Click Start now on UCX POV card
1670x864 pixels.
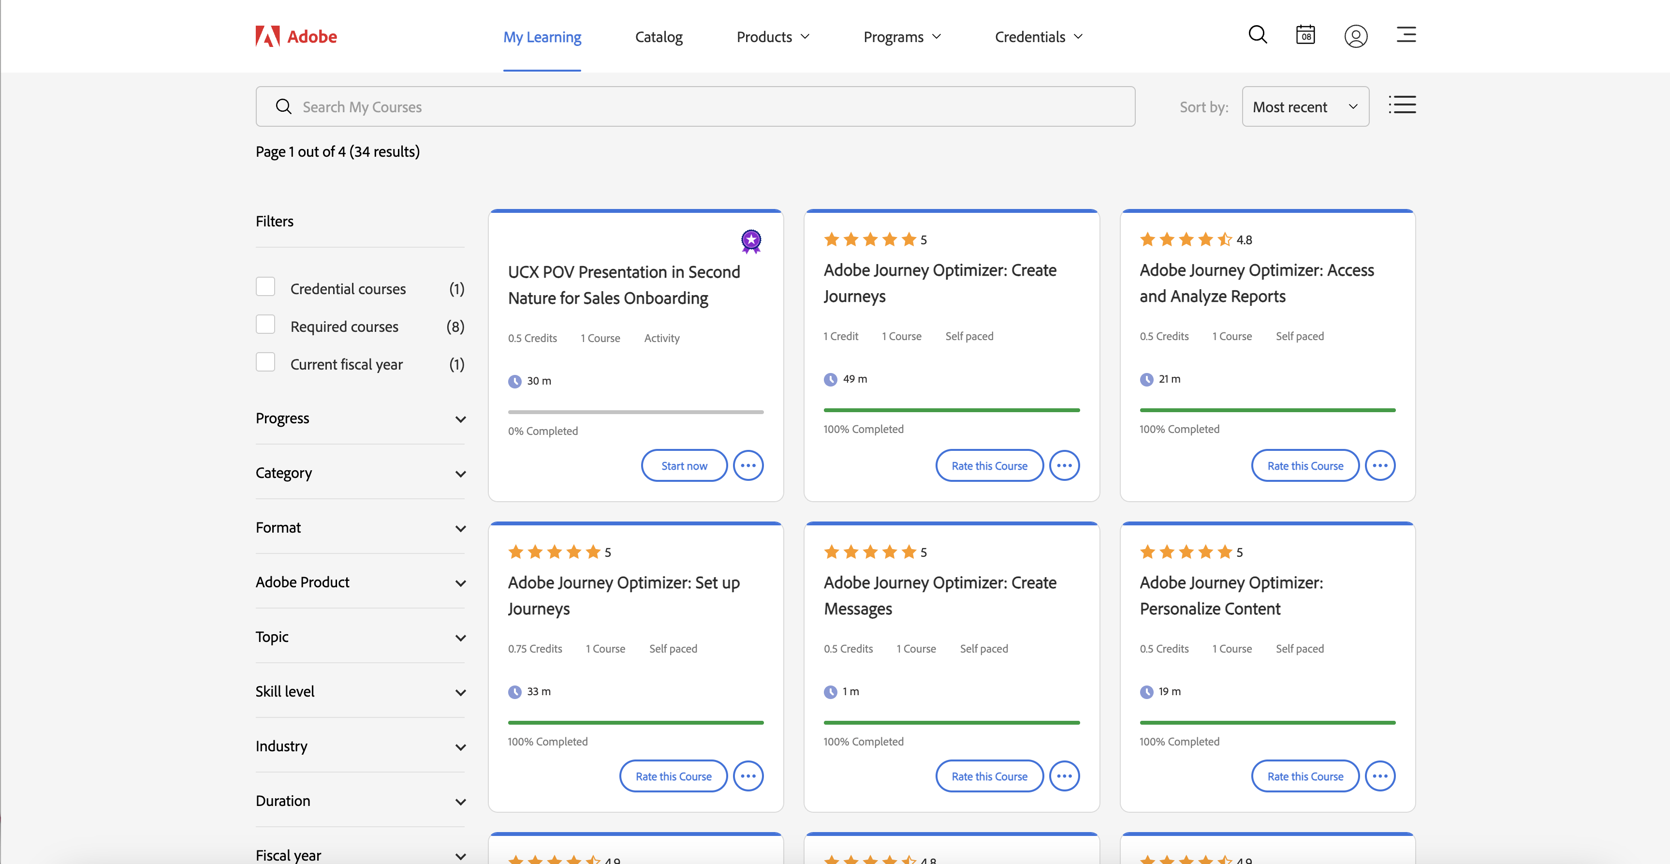point(684,466)
